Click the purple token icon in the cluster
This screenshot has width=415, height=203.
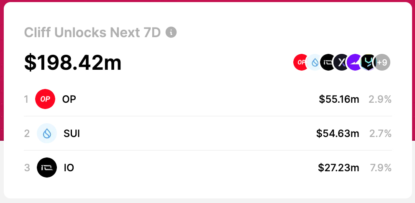click(354, 63)
